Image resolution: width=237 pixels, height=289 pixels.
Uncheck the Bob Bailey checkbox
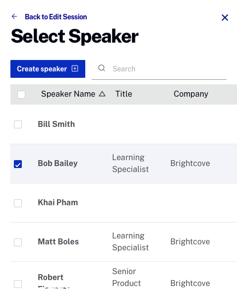[18, 164]
